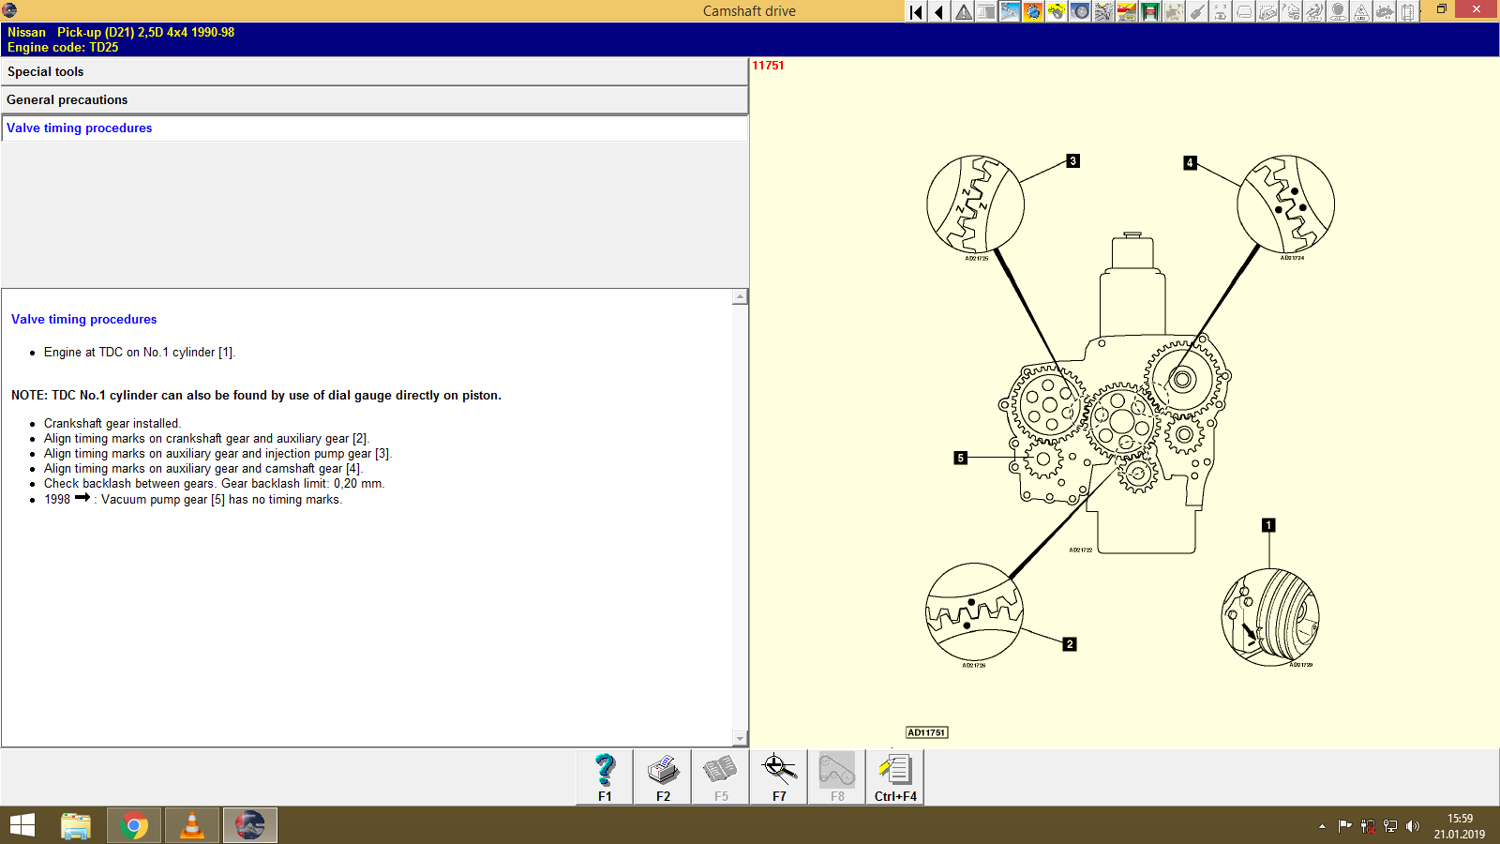Click the speaker icon to adjust volume
Screen dimensions: 1500x844
tap(1416, 825)
